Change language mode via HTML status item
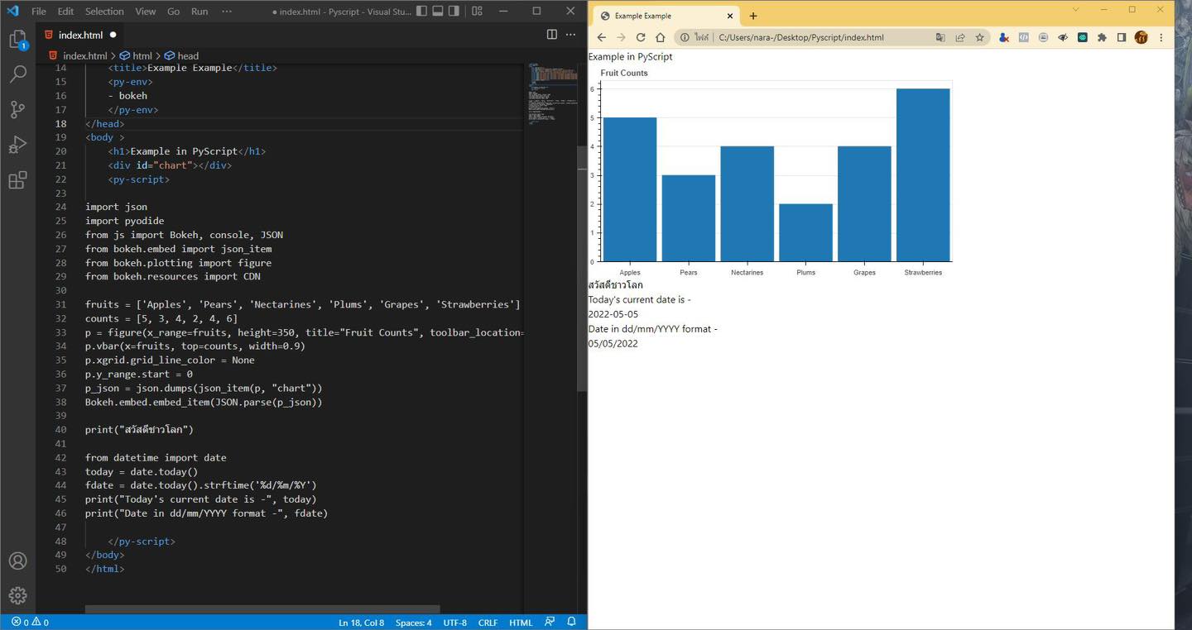 [x=521, y=622]
